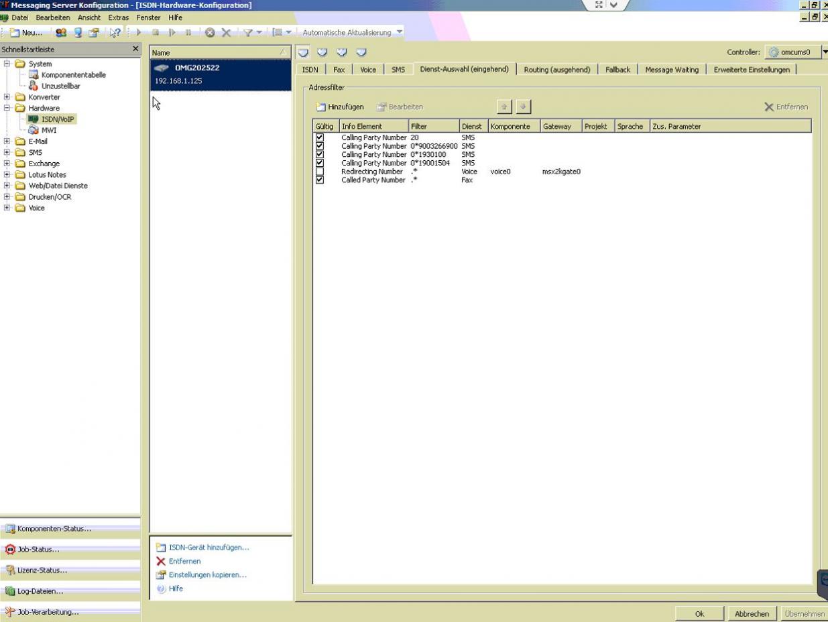Expand the E-Mail tree folder
Image resolution: width=828 pixels, height=622 pixels.
click(x=7, y=141)
